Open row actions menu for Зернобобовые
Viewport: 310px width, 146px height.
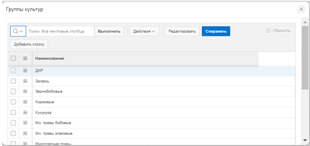coord(25,92)
